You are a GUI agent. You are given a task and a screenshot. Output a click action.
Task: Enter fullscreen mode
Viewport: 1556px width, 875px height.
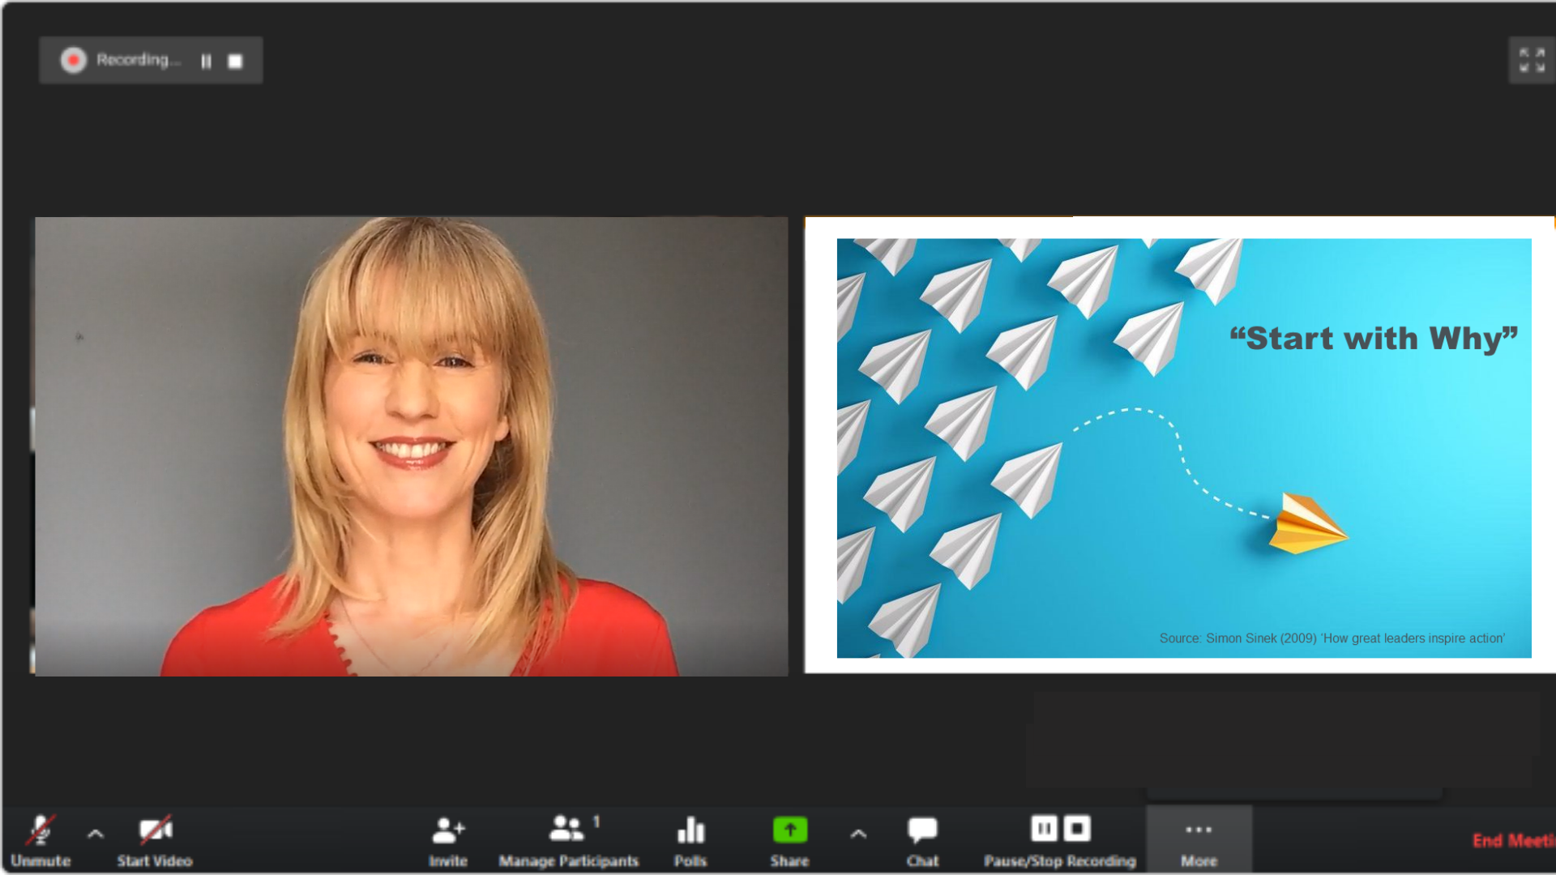click(x=1532, y=60)
